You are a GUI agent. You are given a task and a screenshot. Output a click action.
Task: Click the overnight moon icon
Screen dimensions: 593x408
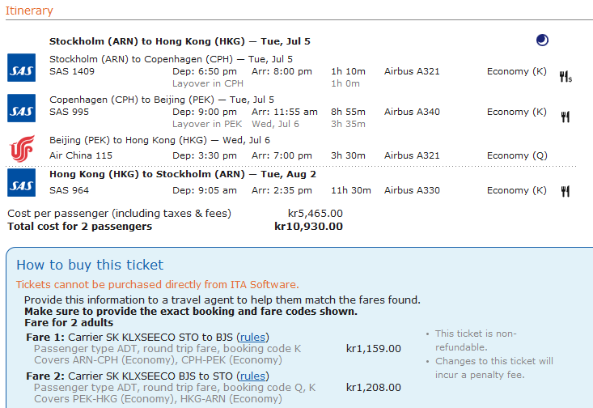tap(542, 40)
